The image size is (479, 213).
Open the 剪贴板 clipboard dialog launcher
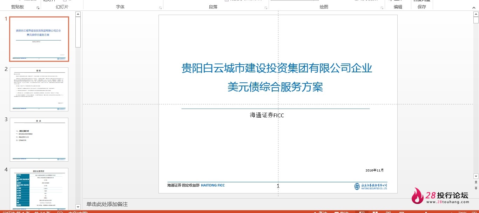(38, 7)
